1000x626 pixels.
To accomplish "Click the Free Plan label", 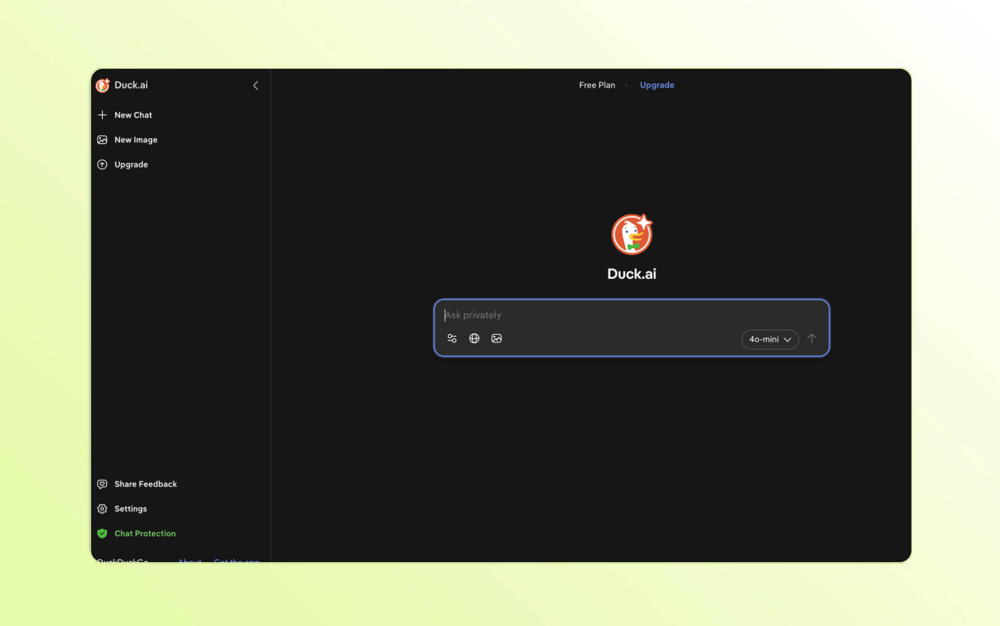I will [x=597, y=85].
